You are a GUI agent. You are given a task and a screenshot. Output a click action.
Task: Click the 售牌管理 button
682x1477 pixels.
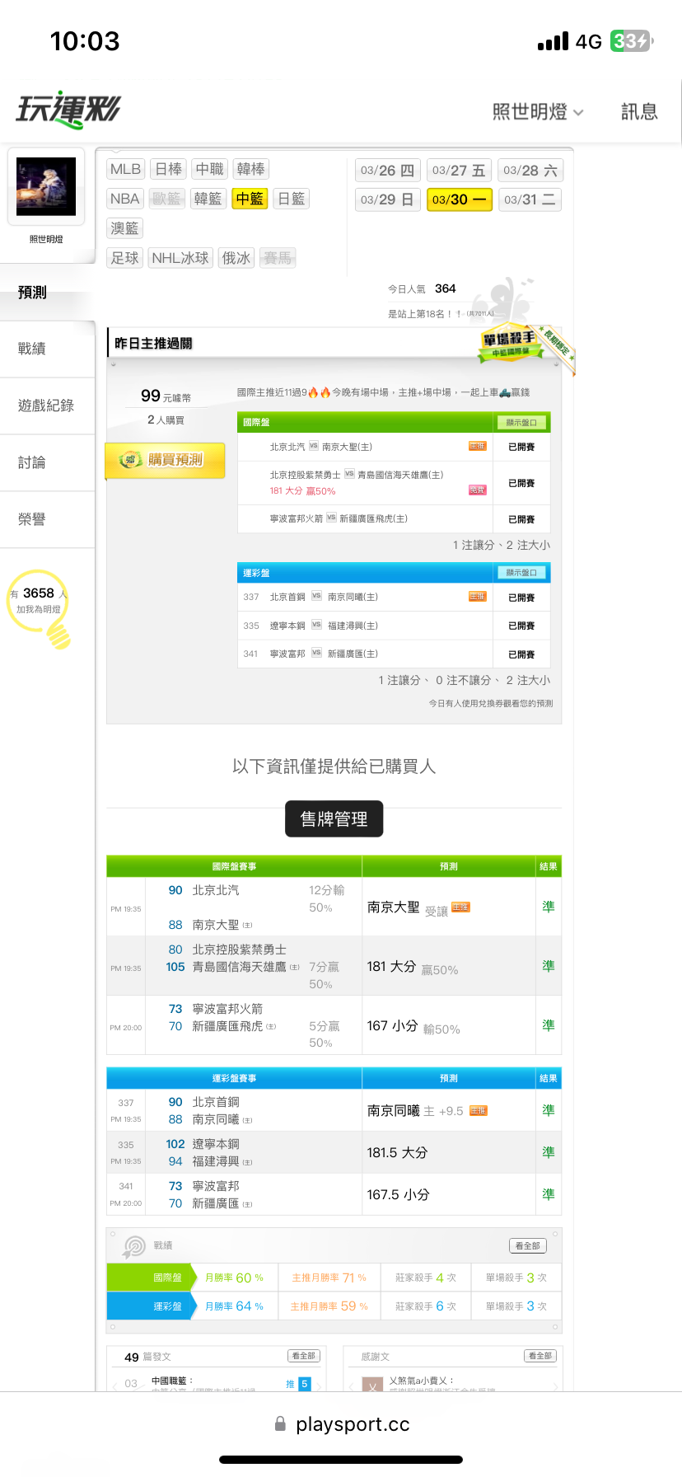pyautogui.click(x=334, y=818)
